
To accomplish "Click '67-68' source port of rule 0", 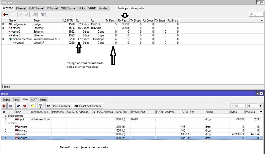I will [x=135, y=119].
